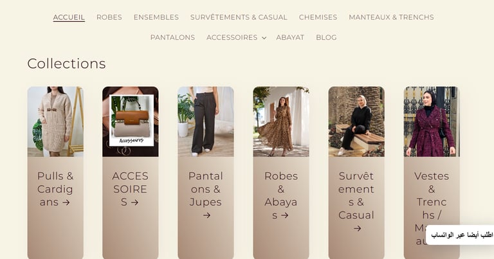
Task: Click the handbag Accessoires image
Action: [131, 121]
